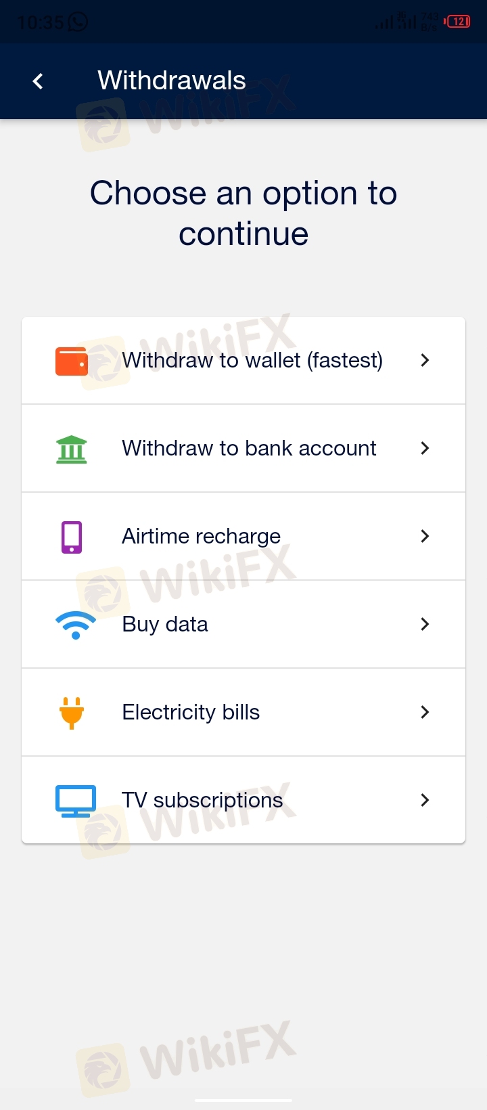Choose Withdraw to bank account label
This screenshot has width=487, height=1110.
click(x=249, y=449)
